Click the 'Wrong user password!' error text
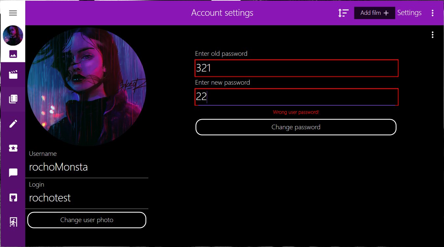444x247 pixels. click(296, 112)
